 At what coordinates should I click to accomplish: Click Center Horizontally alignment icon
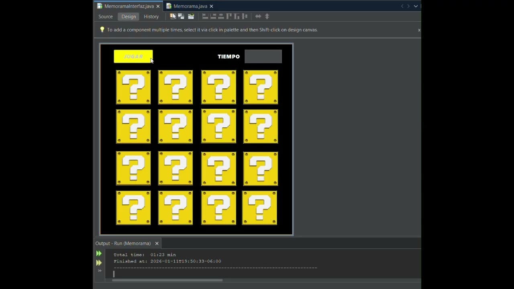click(221, 16)
